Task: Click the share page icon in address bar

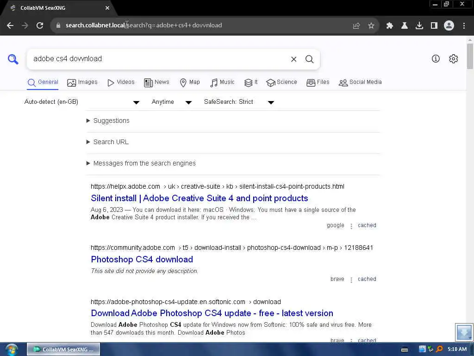Action: [x=356, y=26]
